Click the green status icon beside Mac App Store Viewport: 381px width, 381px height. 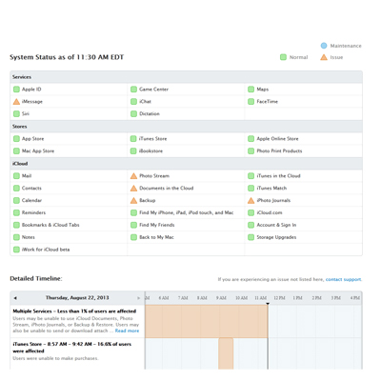pos(16,150)
